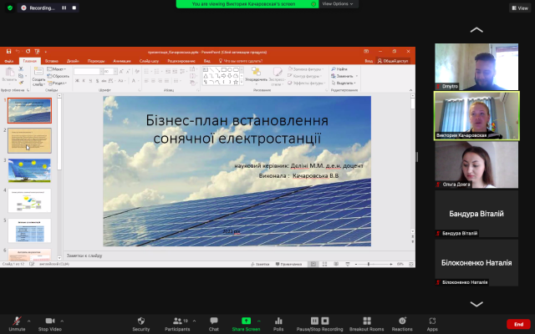Open share screen options arrow
Image resolution: width=535 pixels, height=334 pixels.
tap(259, 321)
